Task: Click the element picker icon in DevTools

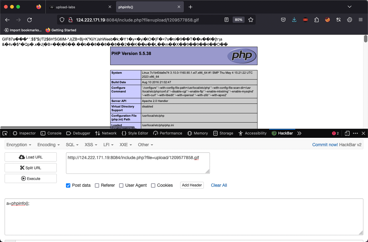Action: [5, 133]
